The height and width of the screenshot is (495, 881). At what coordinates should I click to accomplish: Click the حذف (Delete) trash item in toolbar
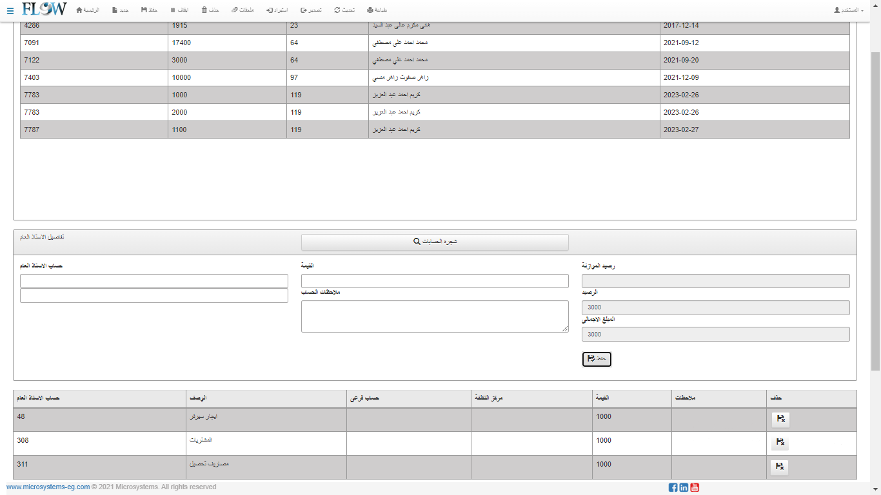(210, 10)
